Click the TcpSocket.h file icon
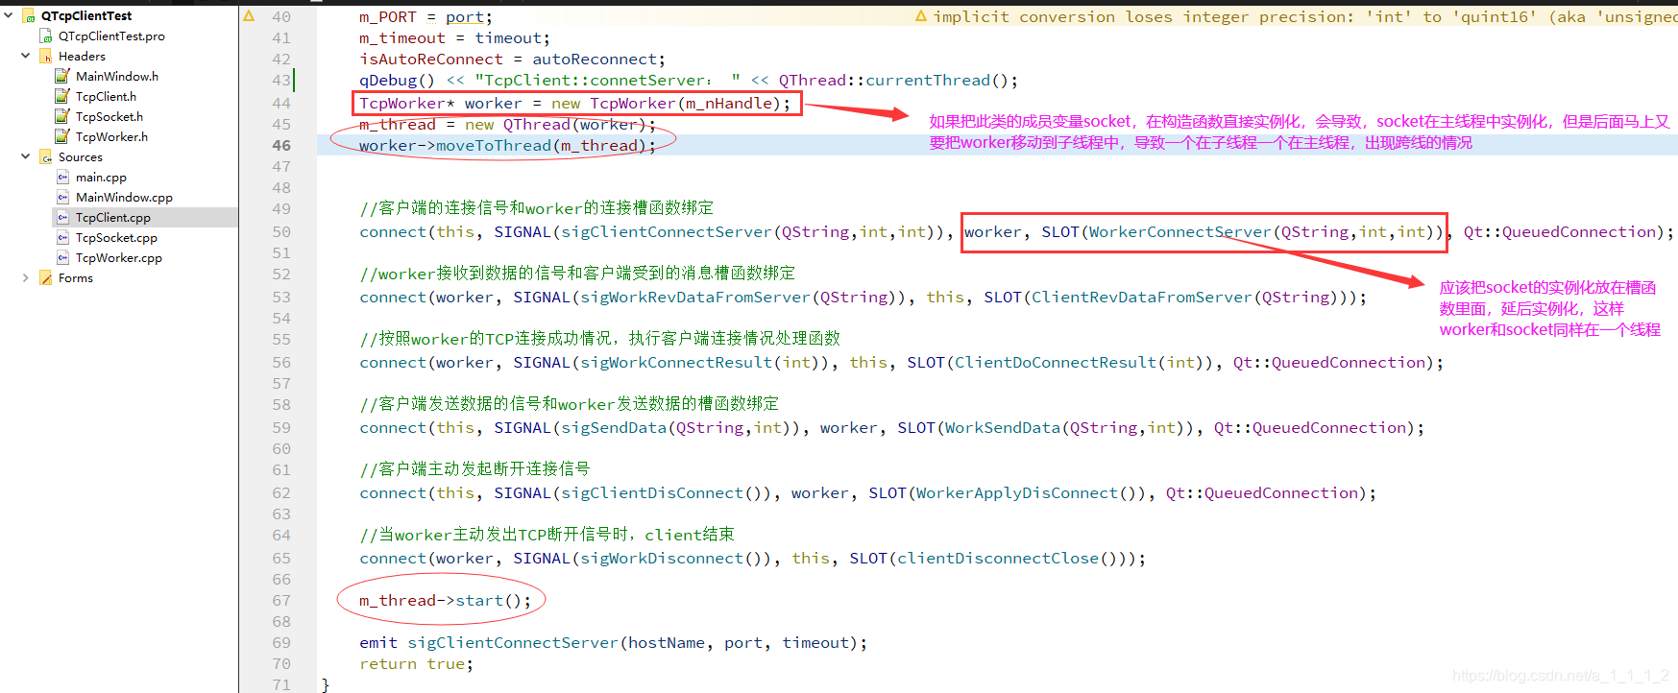The image size is (1678, 693). pos(62,116)
